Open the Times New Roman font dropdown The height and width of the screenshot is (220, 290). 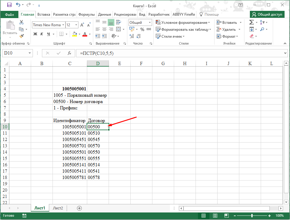[x=63, y=25]
